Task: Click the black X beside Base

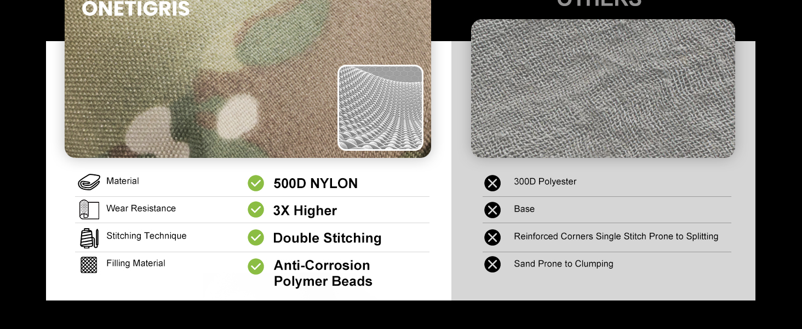Action: (492, 210)
